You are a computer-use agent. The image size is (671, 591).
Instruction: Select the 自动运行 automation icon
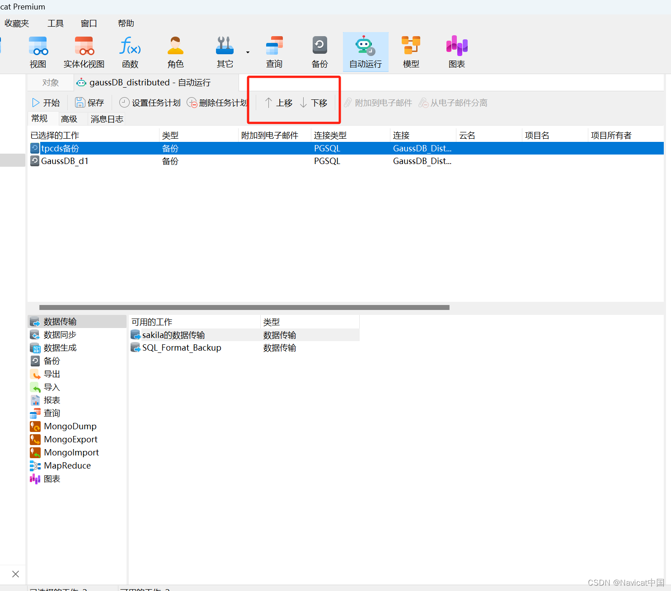coord(366,52)
